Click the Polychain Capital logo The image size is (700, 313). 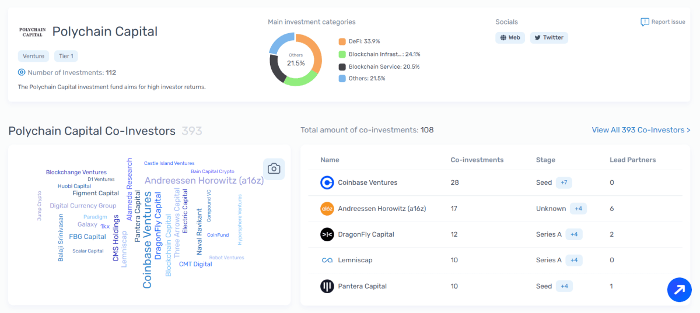[x=32, y=31]
